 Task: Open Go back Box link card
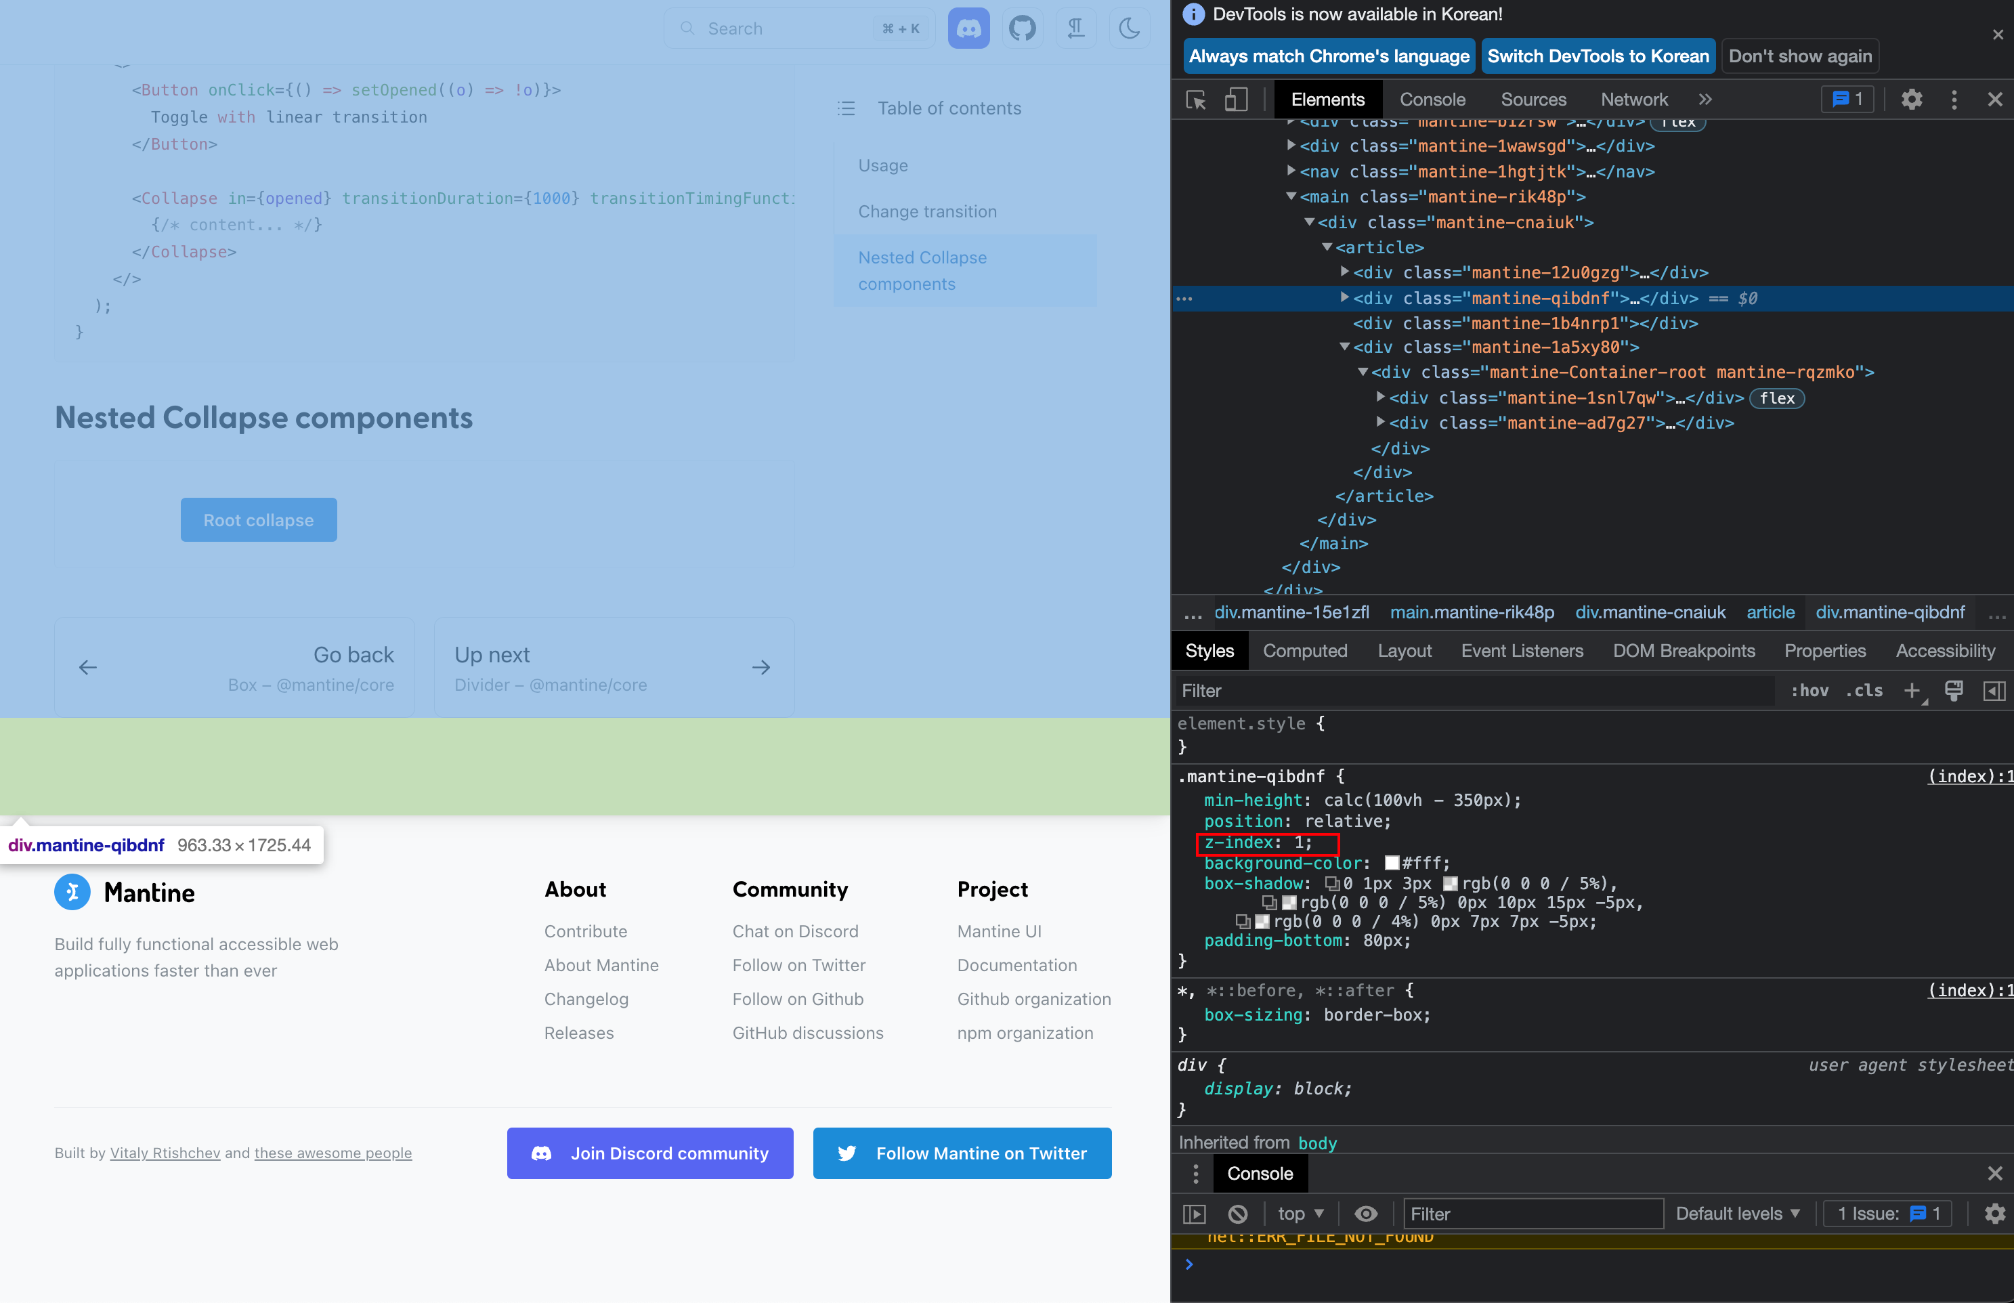[x=234, y=668]
